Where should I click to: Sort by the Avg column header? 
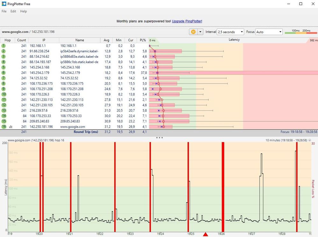pyautogui.click(x=106, y=40)
